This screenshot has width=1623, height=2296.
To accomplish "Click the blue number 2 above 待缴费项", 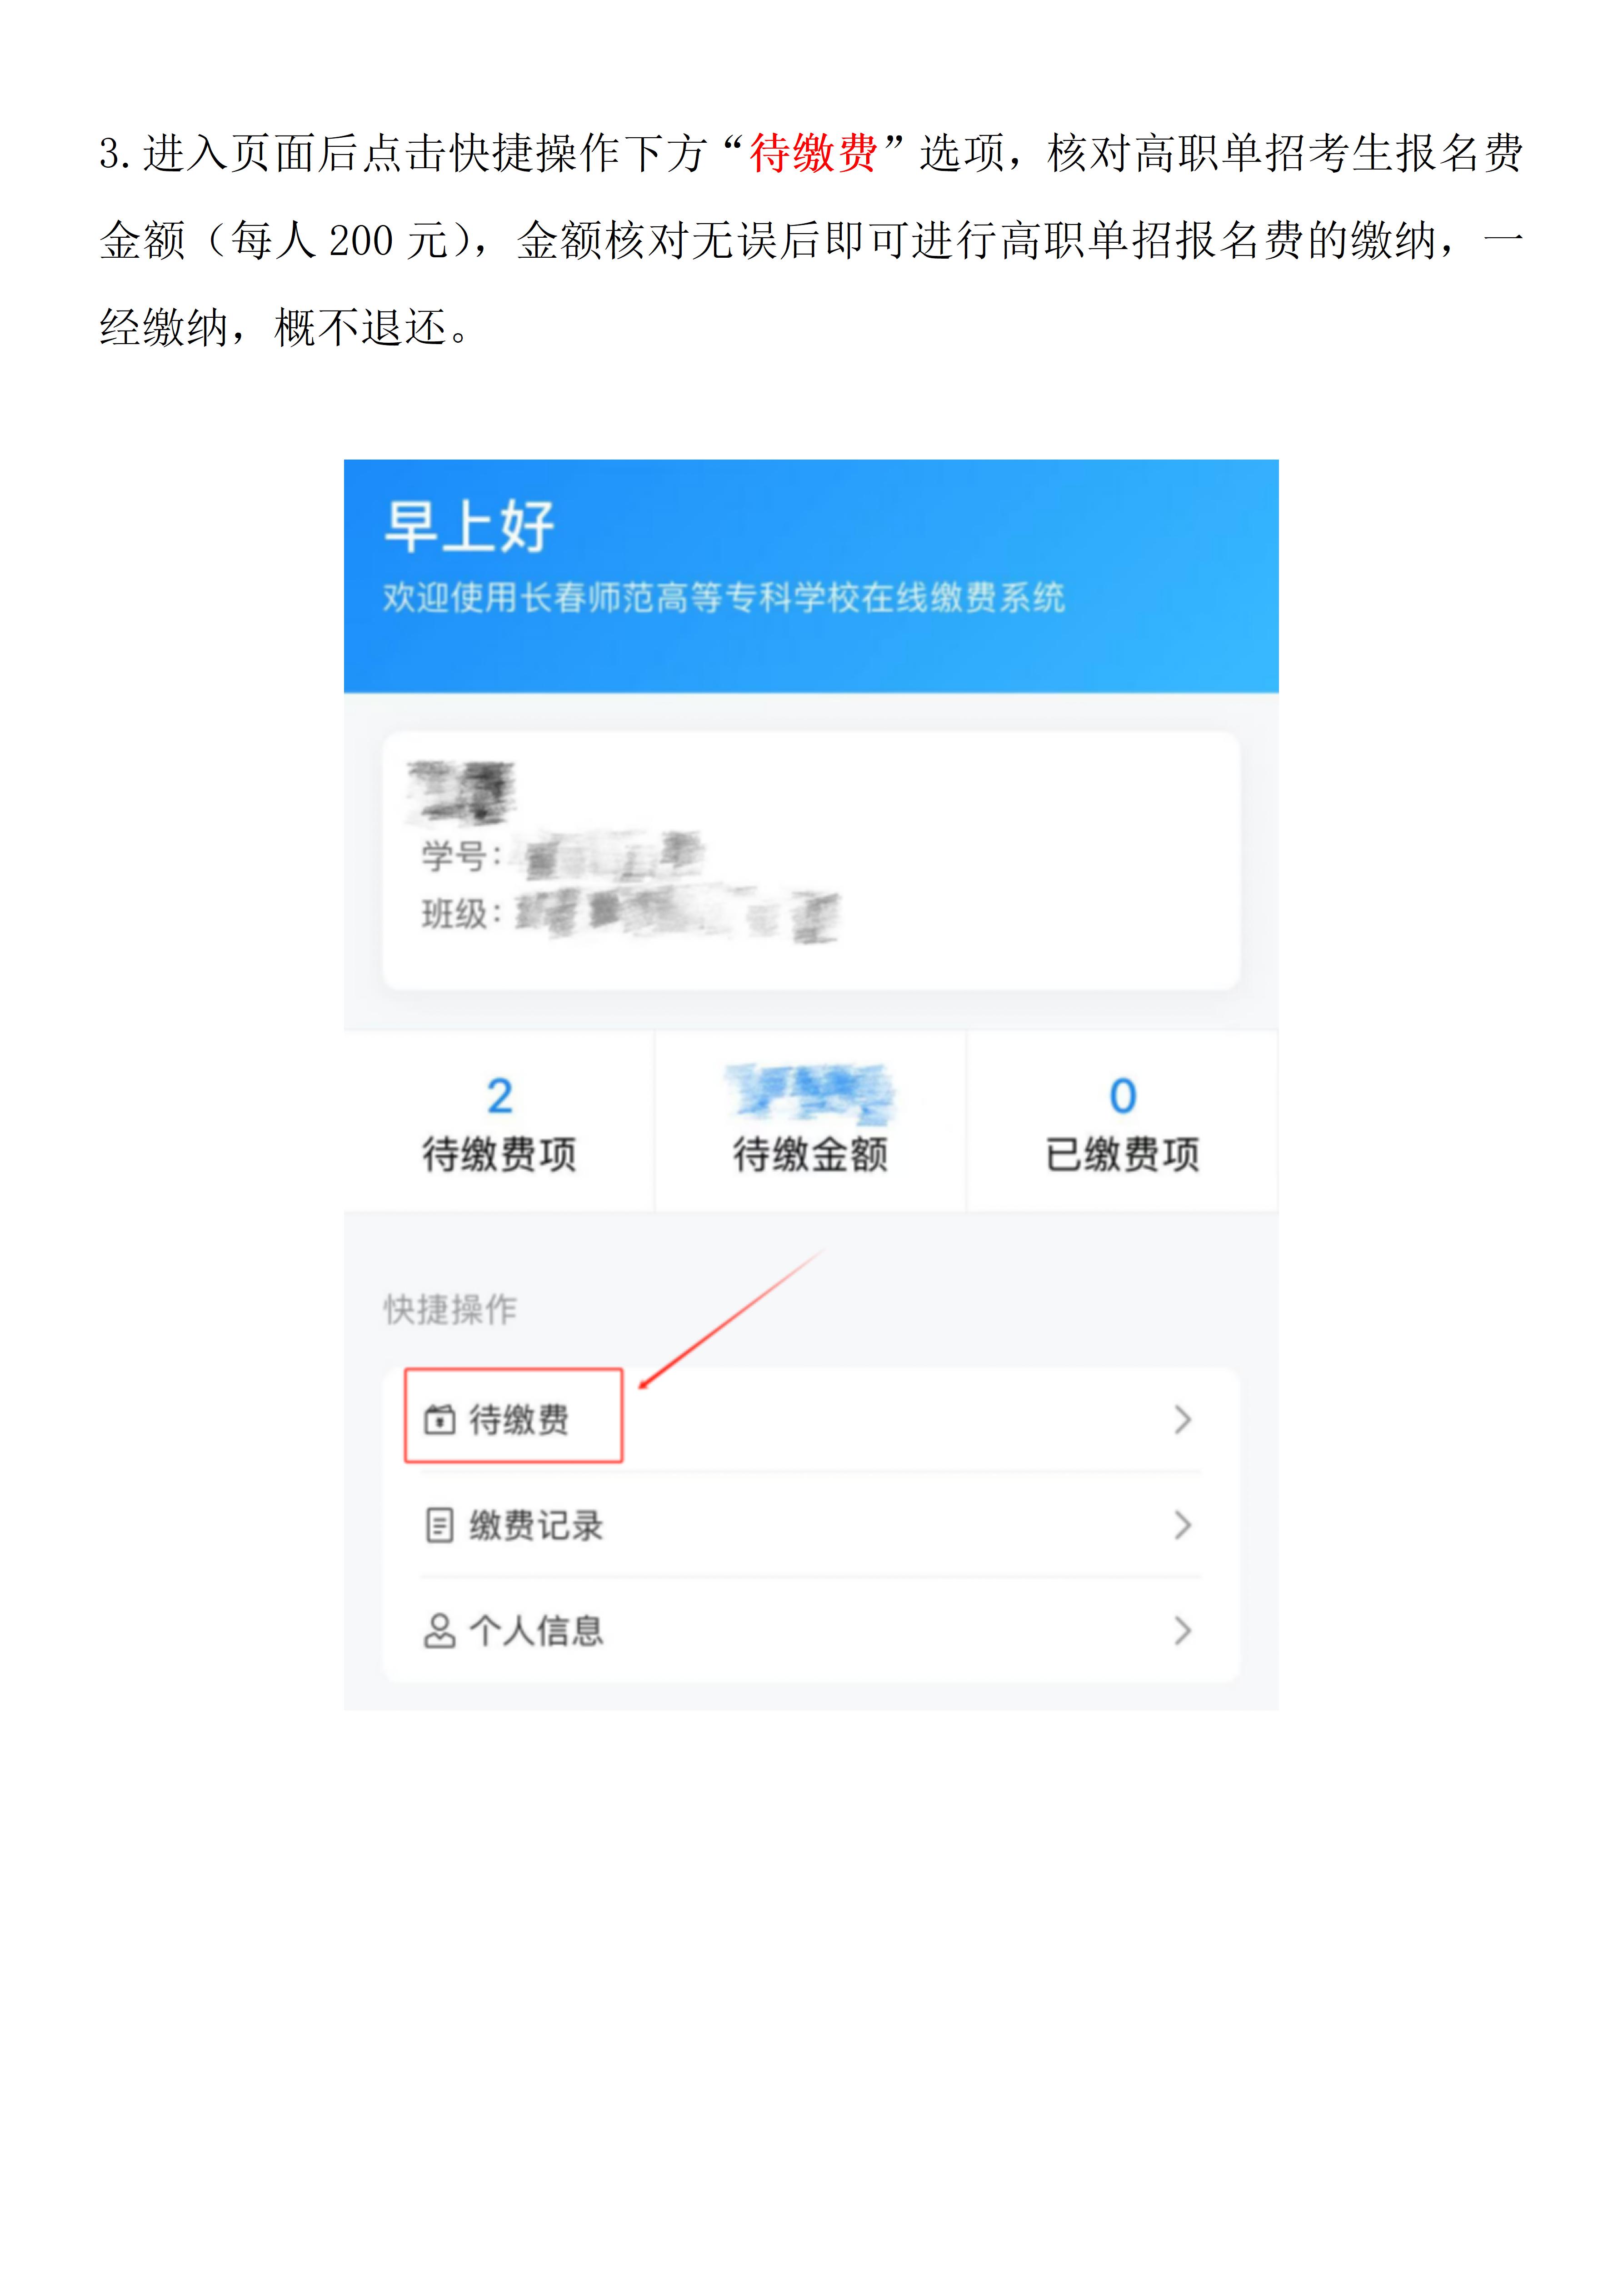I will tap(500, 1096).
